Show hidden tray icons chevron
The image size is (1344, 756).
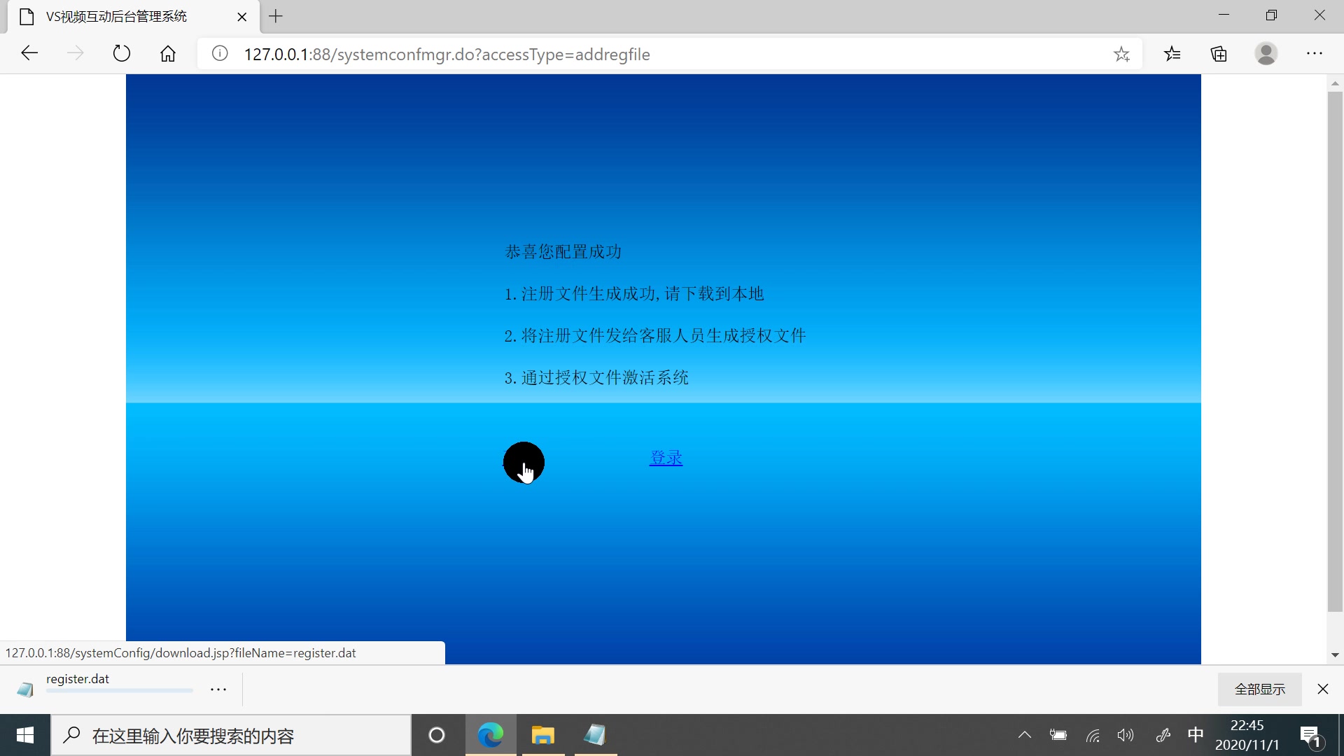click(x=1025, y=735)
